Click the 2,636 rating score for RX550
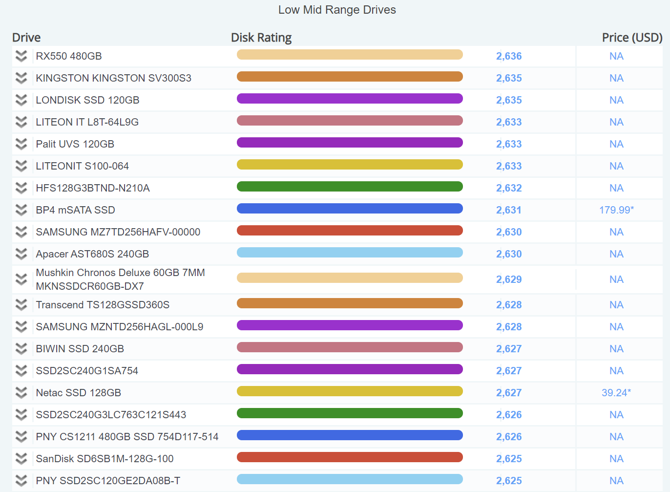Screen dimensions: 670x492 pyautogui.click(x=509, y=56)
